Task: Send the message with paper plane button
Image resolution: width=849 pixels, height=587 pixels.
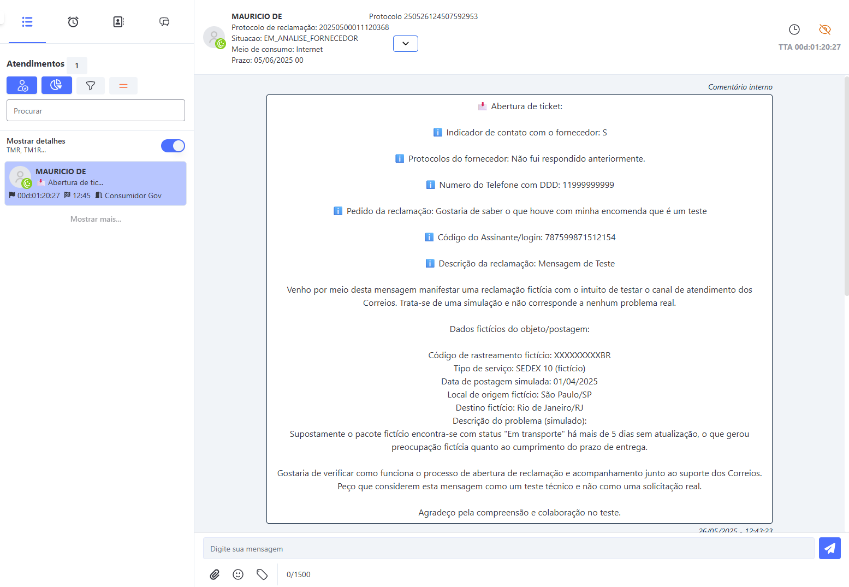Action: (830, 548)
